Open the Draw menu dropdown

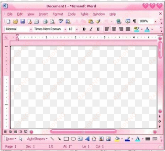pyautogui.click(x=11, y=139)
